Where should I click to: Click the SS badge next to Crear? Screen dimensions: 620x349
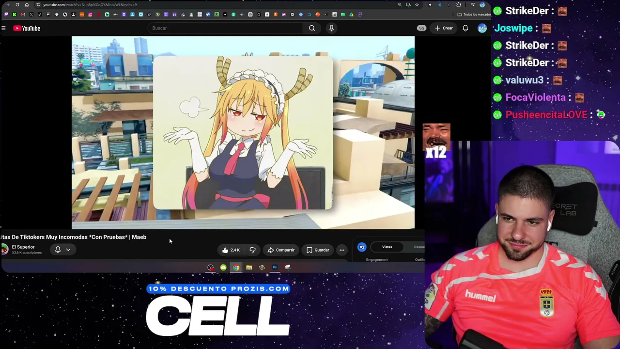coord(422,28)
